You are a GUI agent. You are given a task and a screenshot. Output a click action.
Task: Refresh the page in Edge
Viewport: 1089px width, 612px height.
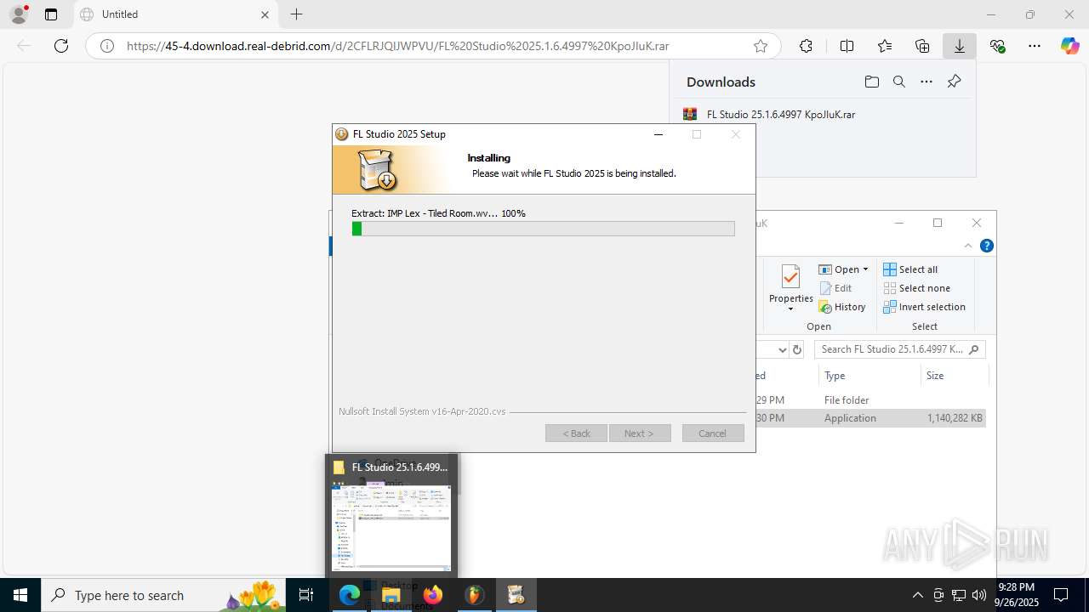click(61, 46)
